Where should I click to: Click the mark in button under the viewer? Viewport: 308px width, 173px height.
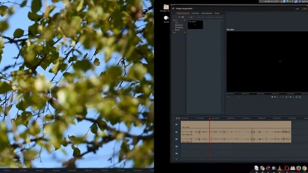point(287,97)
